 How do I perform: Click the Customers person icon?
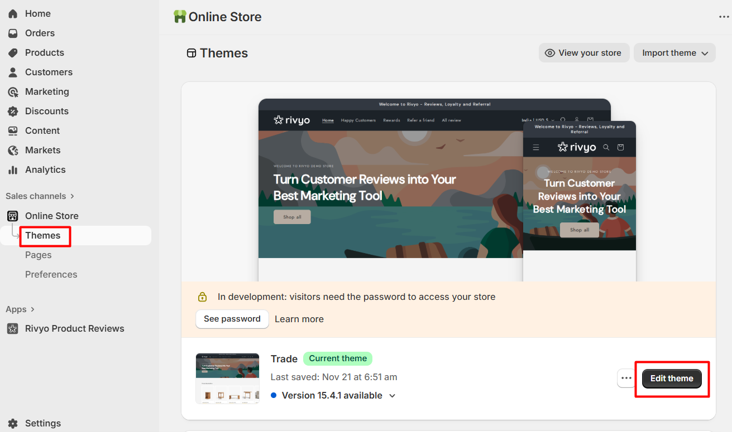(x=13, y=72)
